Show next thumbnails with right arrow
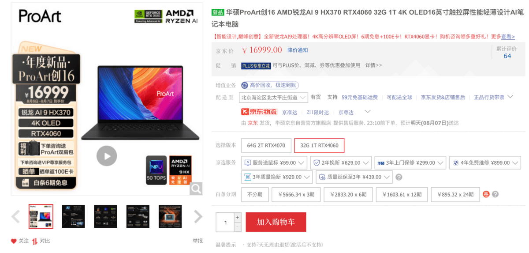Screen dimensions: 529x253 198,216
